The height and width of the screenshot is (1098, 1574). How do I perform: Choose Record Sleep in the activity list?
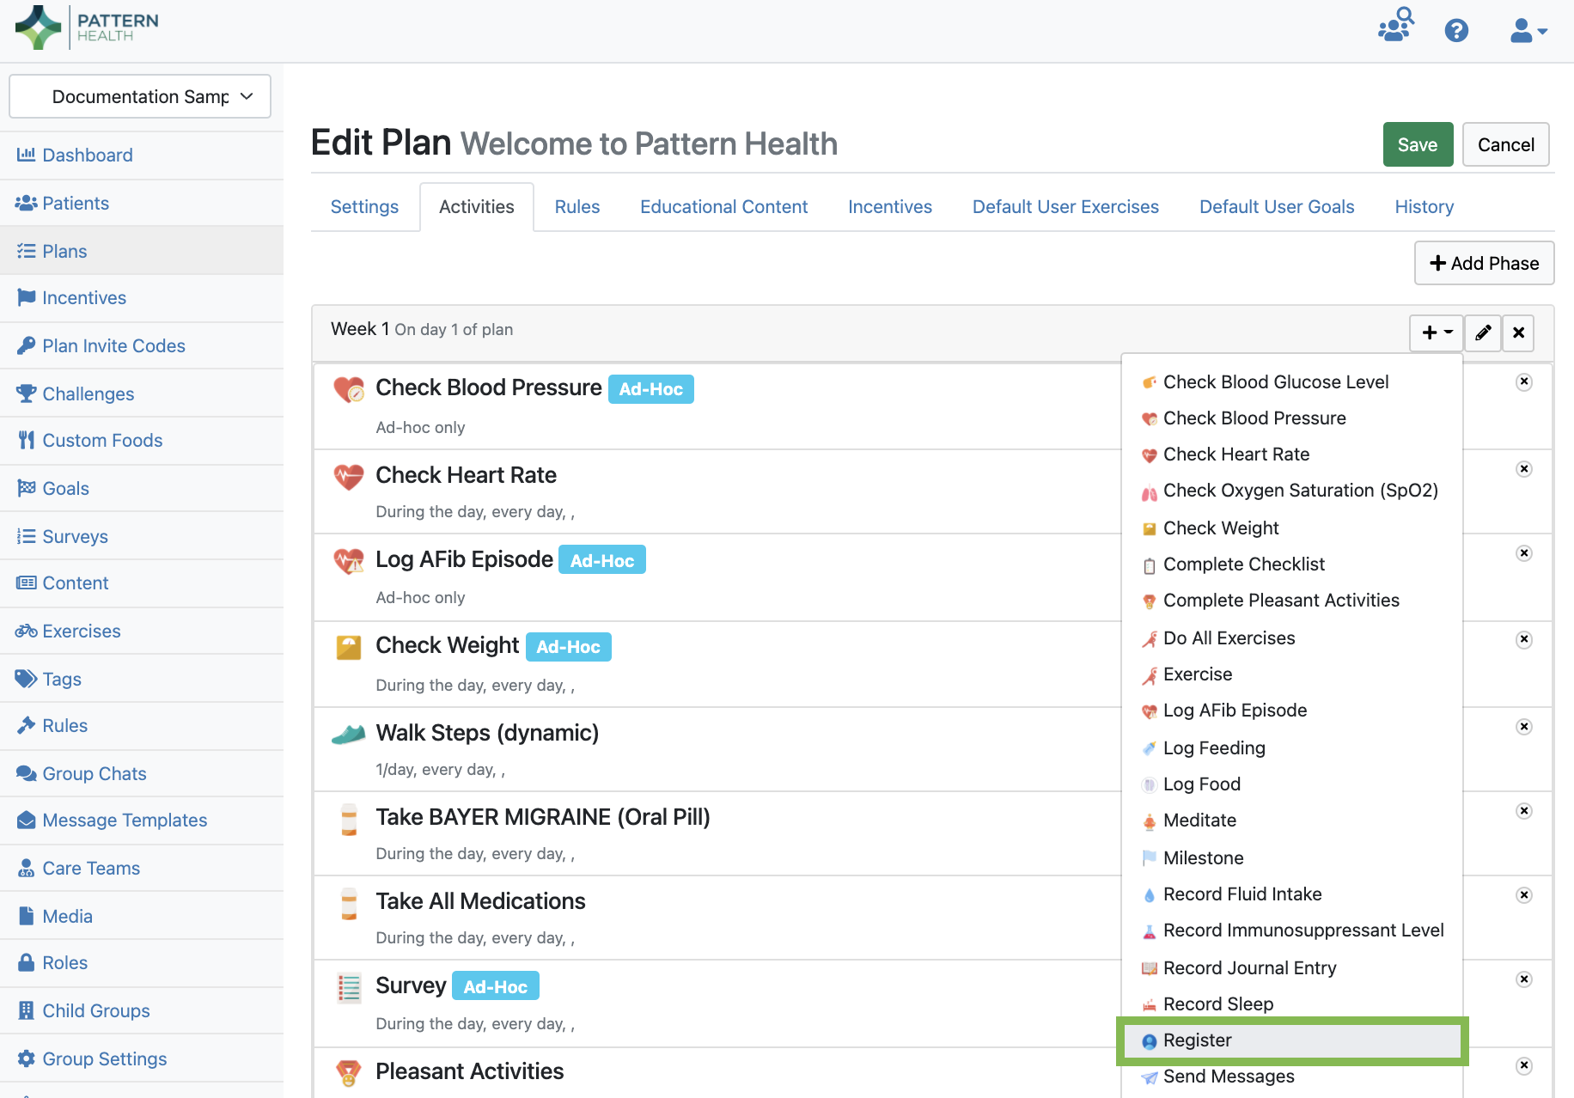click(x=1217, y=1004)
